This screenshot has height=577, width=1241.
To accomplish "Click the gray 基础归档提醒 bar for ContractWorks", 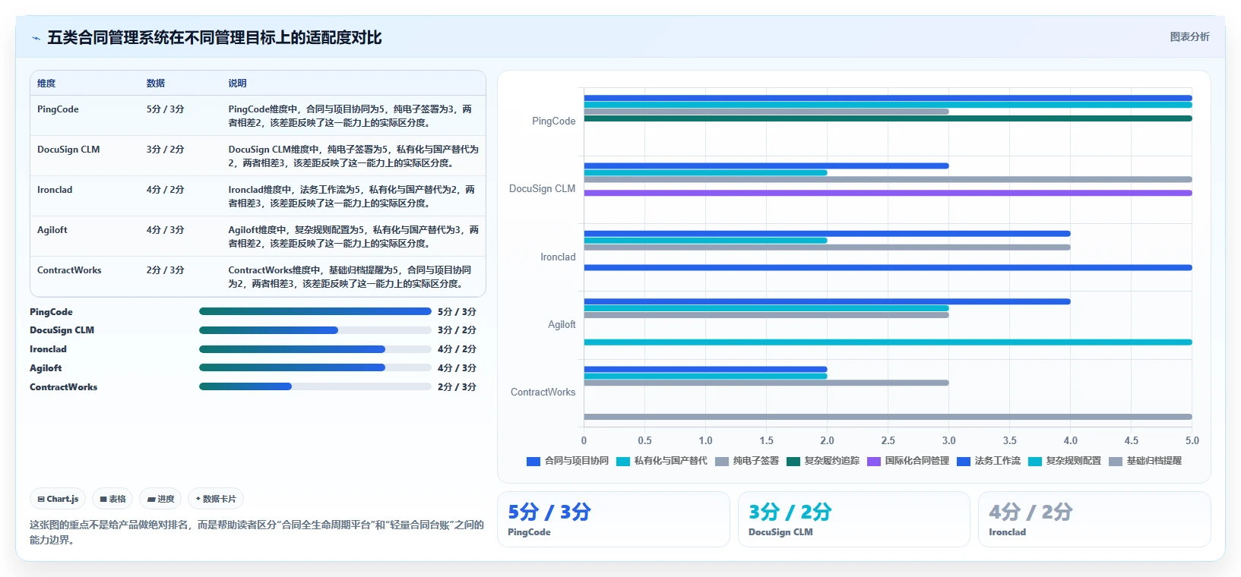I will click(888, 417).
